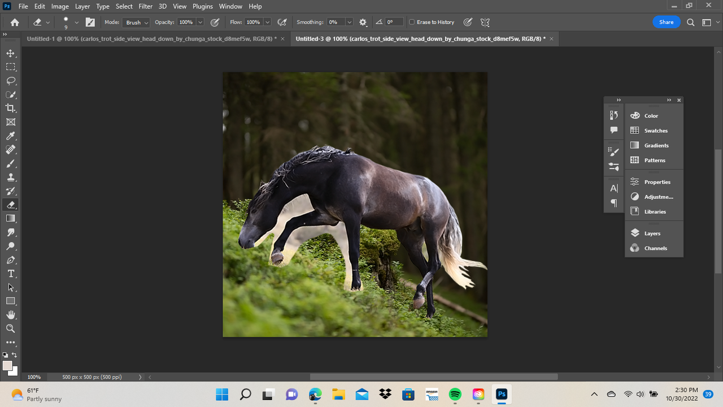723x407 pixels.
Task: Toggle pressure for size button
Action: (x=468, y=22)
